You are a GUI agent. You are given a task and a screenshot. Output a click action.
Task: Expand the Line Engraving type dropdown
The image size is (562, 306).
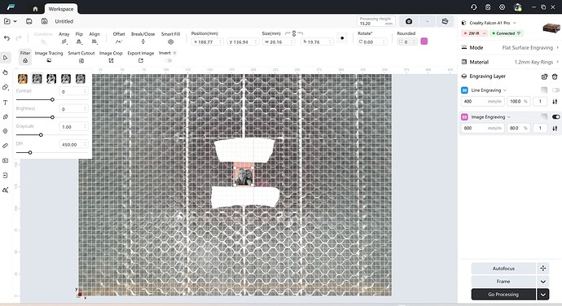point(505,90)
